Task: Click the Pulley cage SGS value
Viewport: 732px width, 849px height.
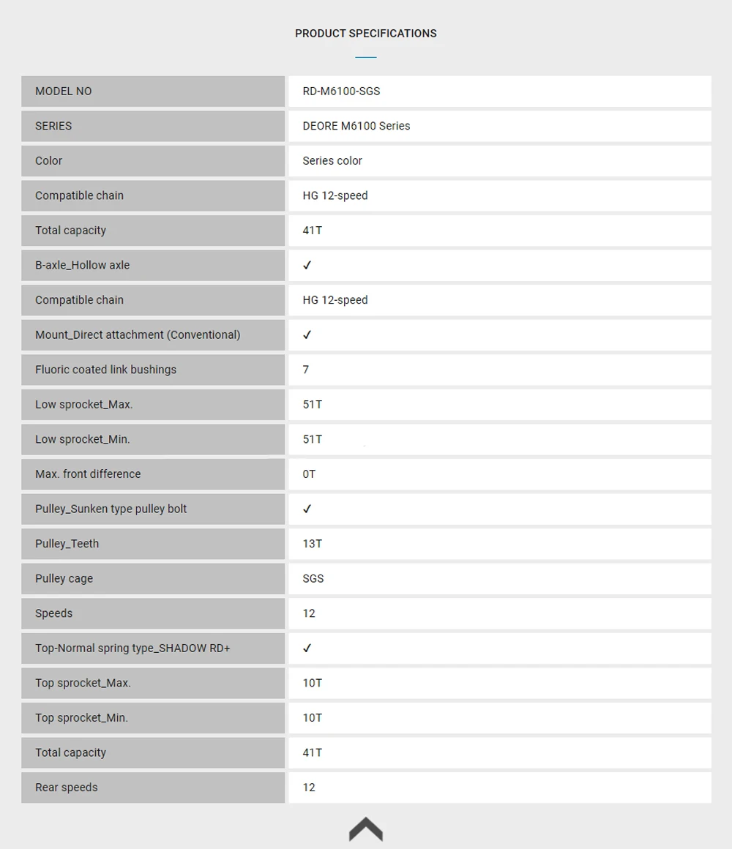Action: click(x=313, y=578)
